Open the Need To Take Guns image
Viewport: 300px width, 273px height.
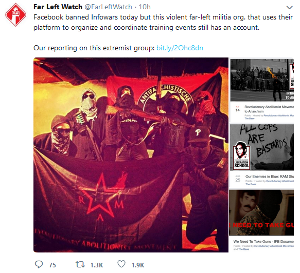[x=261, y=212]
